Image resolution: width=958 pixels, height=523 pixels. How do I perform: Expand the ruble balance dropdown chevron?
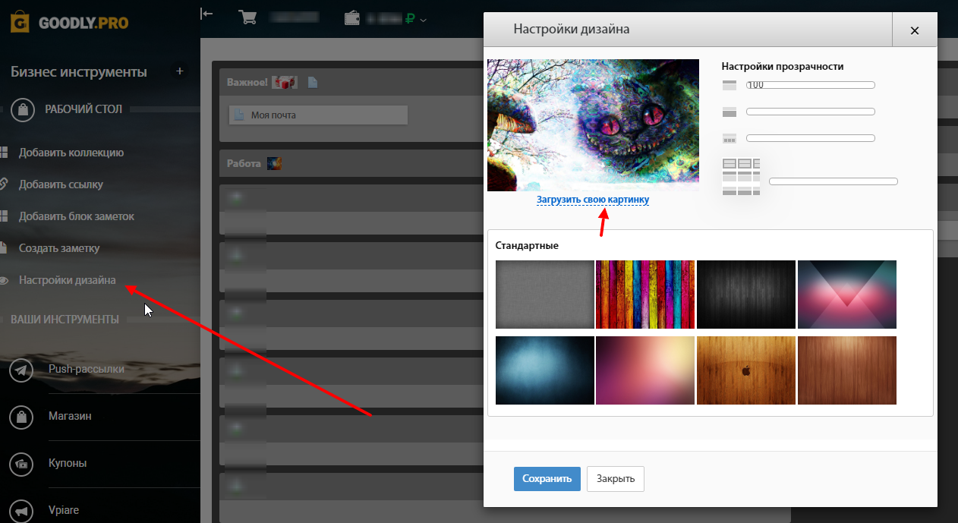tap(423, 20)
